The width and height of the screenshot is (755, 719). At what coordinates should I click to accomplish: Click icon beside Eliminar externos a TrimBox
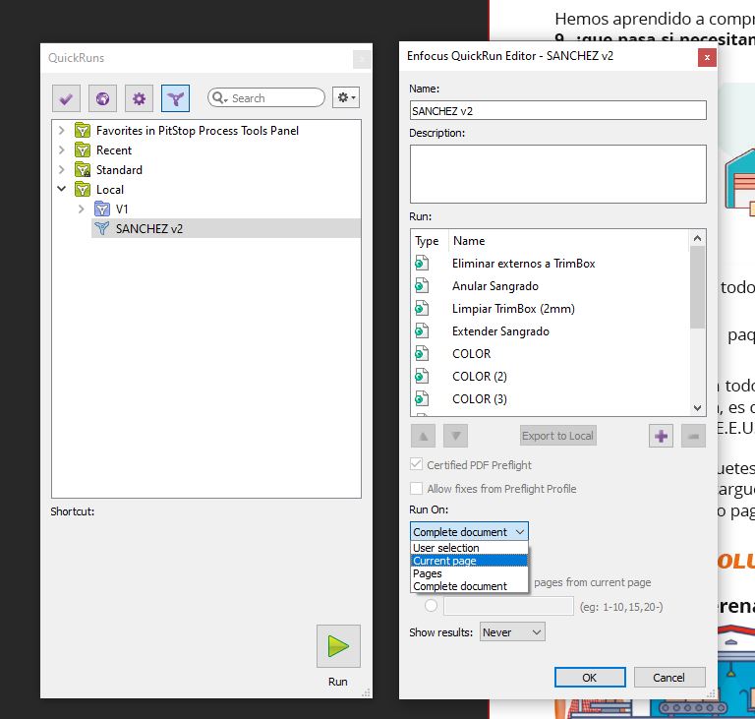(x=422, y=263)
